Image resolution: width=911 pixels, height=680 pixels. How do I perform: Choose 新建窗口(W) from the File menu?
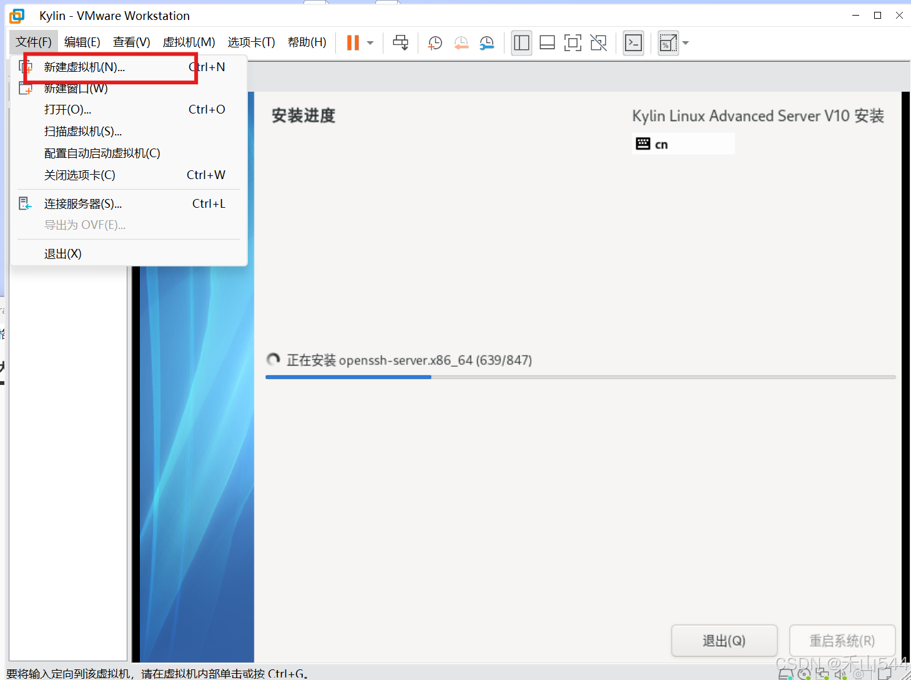point(129,89)
